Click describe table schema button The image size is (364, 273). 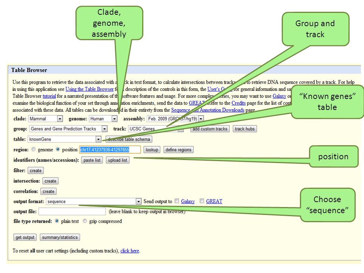click(129, 139)
